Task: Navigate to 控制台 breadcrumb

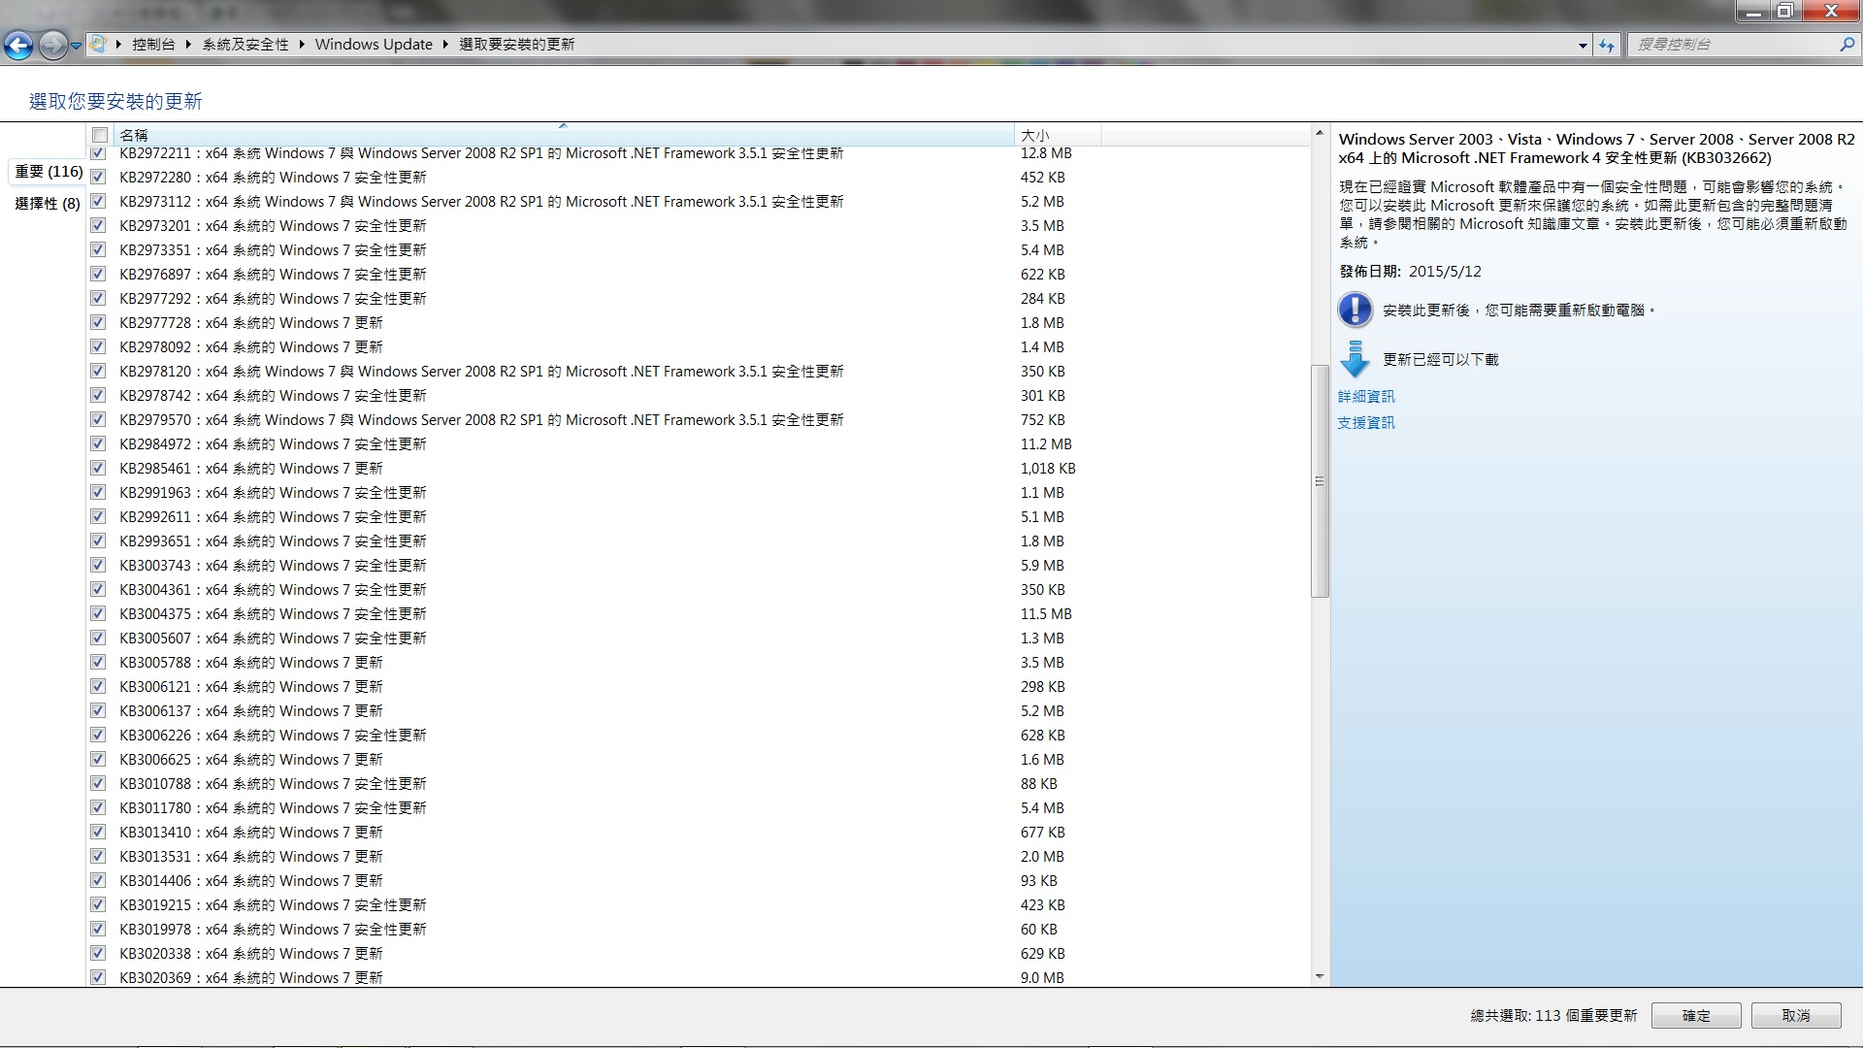Action: tap(153, 45)
